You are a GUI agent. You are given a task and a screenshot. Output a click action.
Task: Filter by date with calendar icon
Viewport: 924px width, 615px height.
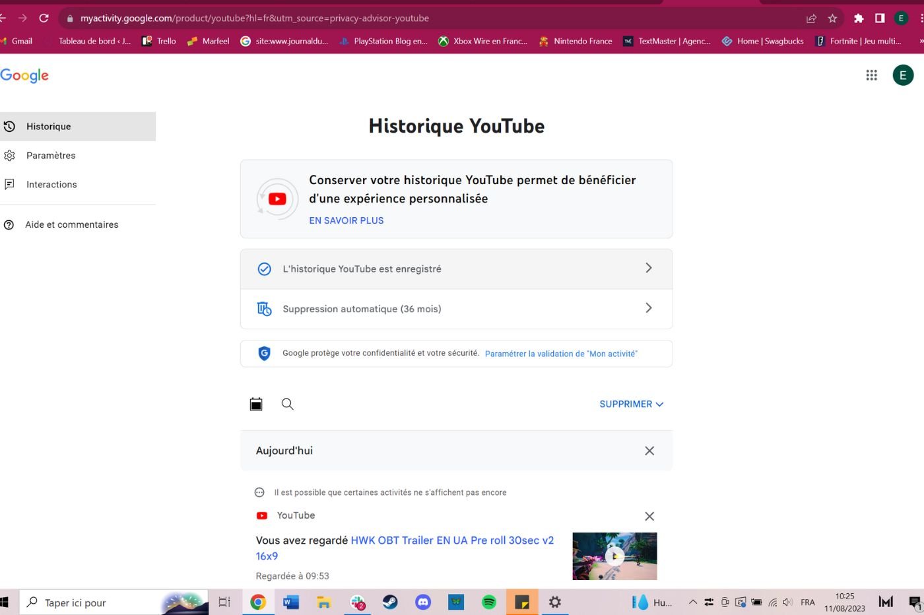coord(256,404)
